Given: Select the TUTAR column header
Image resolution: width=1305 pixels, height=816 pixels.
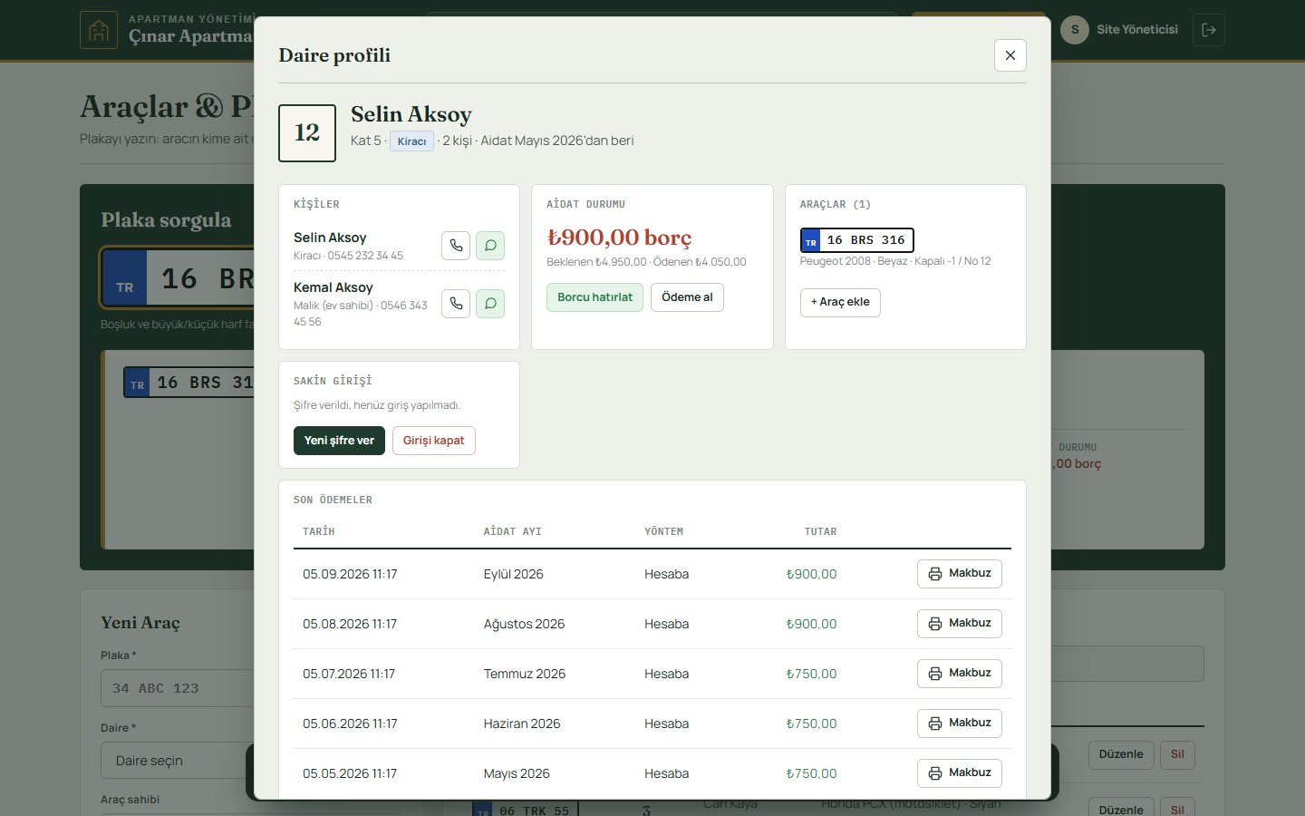Looking at the screenshot, I should [x=821, y=531].
